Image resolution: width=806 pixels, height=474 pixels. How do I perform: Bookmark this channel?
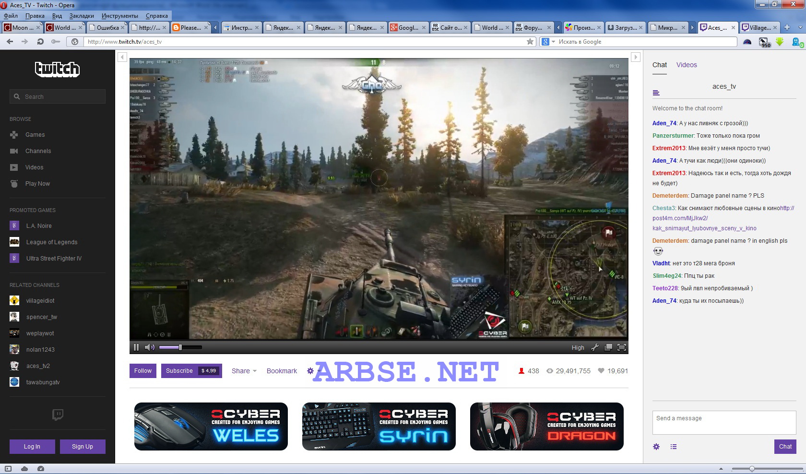coord(282,371)
